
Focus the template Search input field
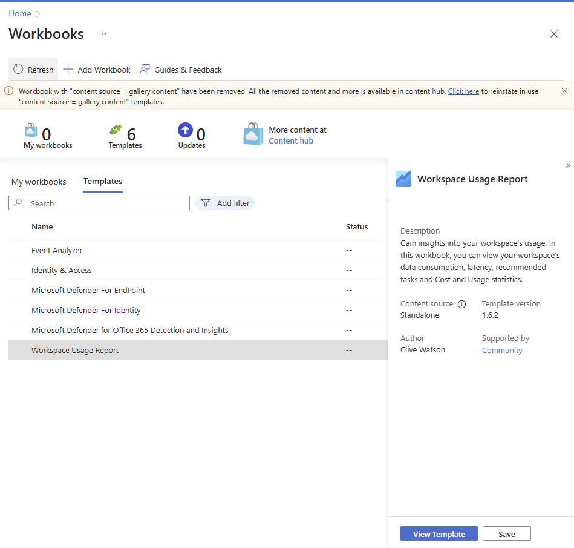pos(99,203)
